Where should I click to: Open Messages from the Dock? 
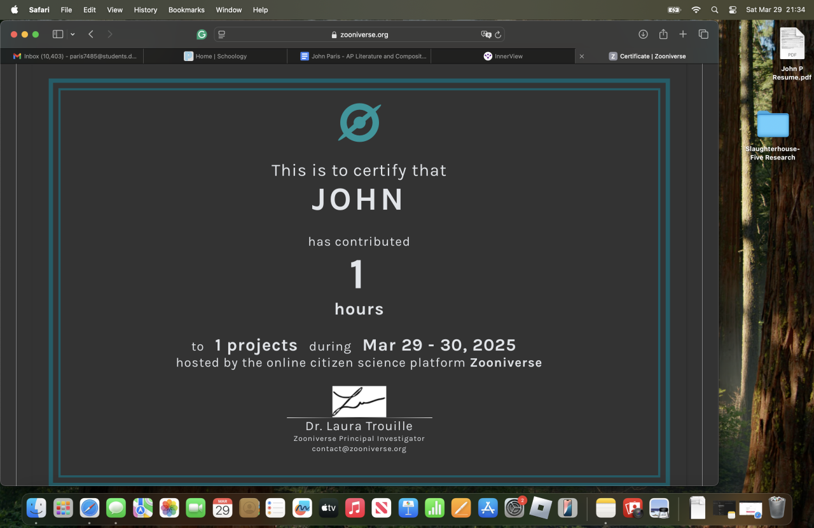coord(116,508)
